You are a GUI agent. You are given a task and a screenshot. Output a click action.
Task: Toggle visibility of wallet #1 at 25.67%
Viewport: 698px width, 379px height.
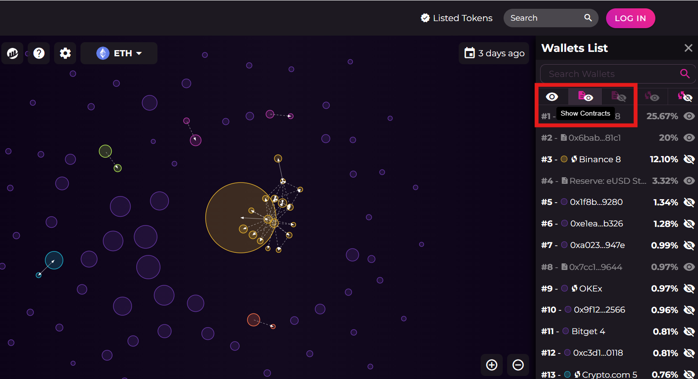pos(689,116)
